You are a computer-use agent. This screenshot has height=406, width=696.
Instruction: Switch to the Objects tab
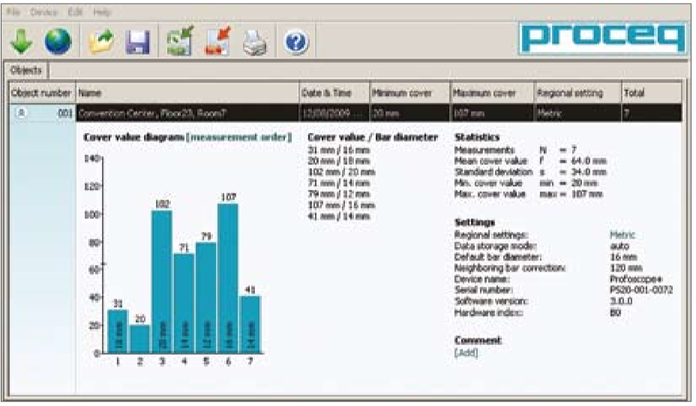click(28, 71)
